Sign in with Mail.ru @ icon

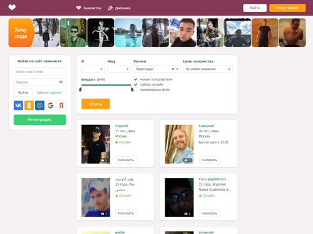click(x=39, y=105)
